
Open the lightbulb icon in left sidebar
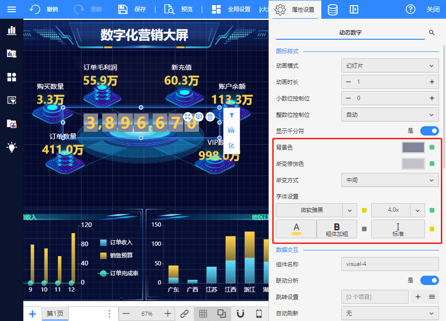click(x=12, y=147)
